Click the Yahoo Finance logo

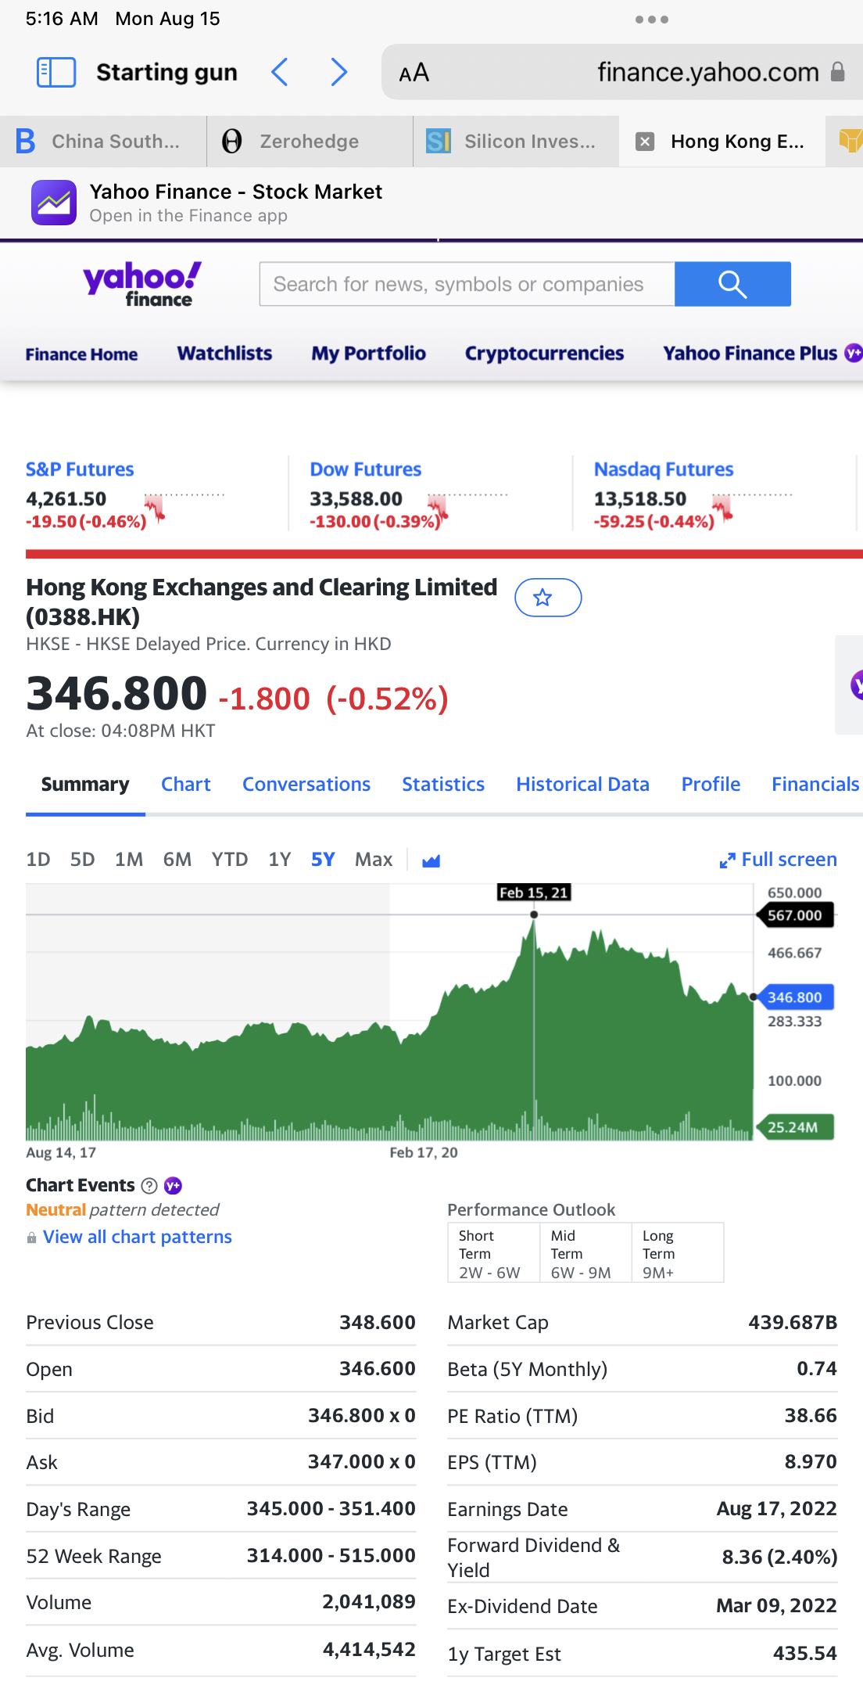click(x=142, y=283)
